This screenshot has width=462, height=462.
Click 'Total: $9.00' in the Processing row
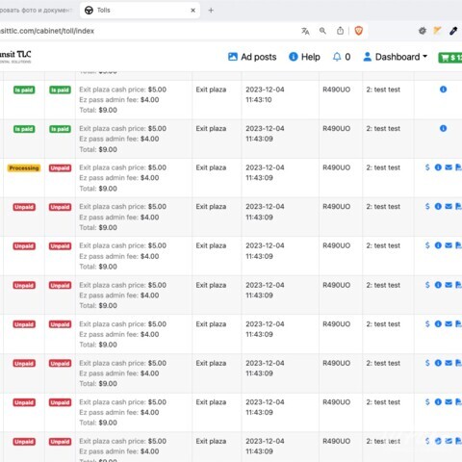pos(98,189)
